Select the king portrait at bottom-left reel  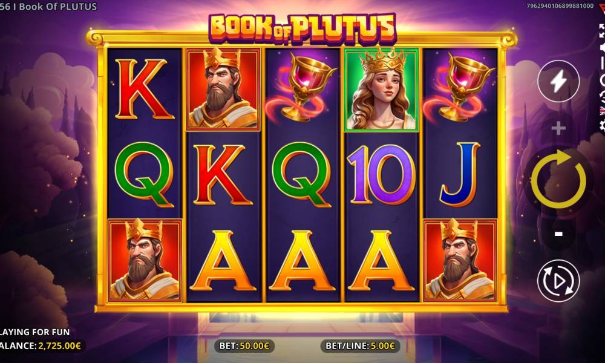(145, 260)
